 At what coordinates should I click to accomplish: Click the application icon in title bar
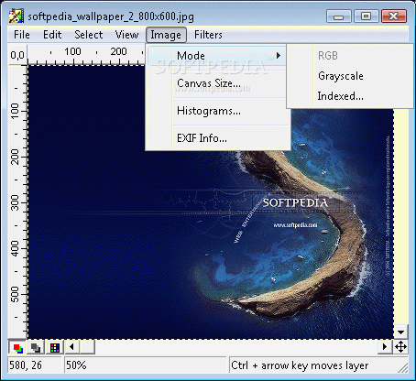click(16, 16)
